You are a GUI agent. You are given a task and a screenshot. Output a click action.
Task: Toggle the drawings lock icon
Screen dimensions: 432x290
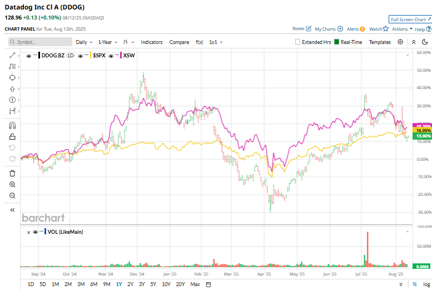click(12, 136)
